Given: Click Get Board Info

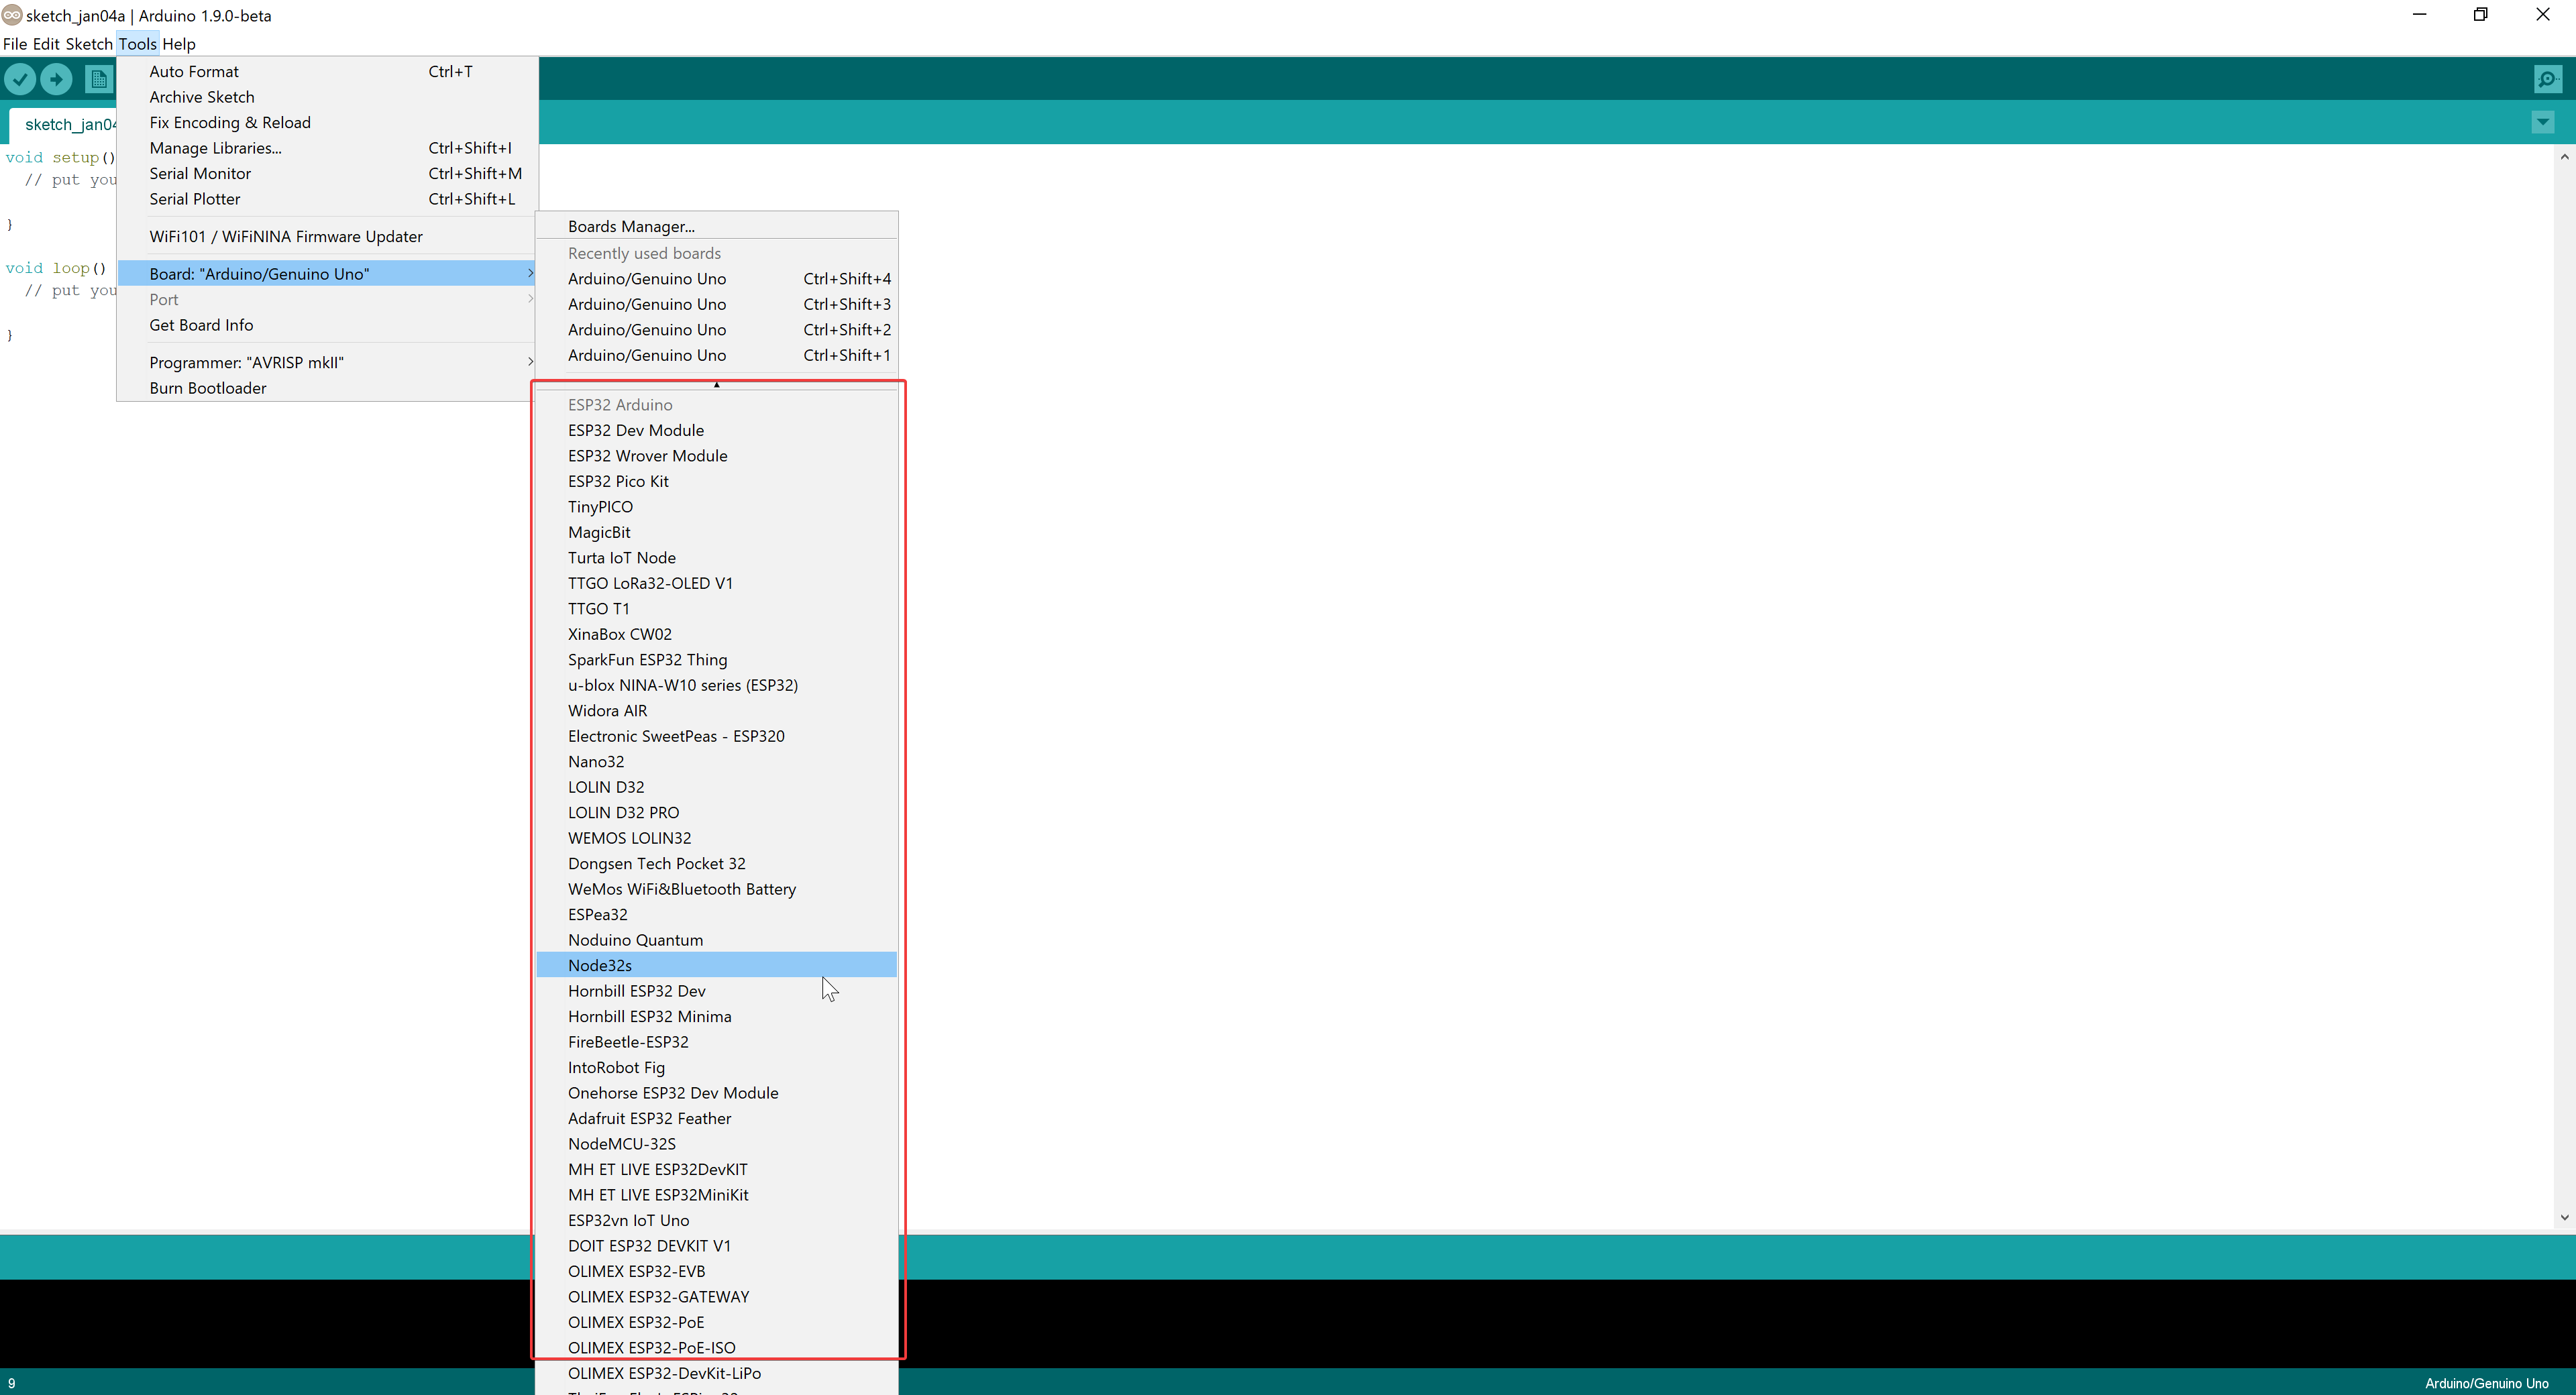Looking at the screenshot, I should 327,325.
